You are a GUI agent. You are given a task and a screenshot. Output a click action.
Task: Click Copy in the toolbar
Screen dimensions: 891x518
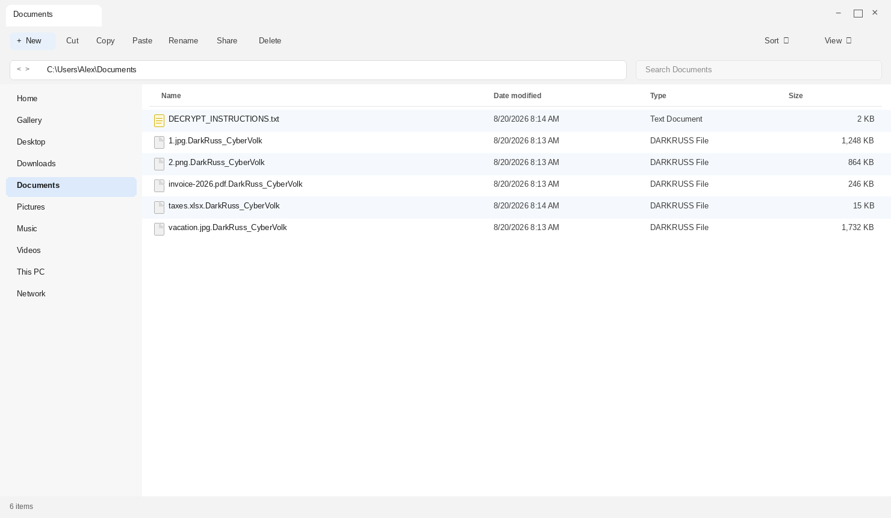pyautogui.click(x=105, y=41)
